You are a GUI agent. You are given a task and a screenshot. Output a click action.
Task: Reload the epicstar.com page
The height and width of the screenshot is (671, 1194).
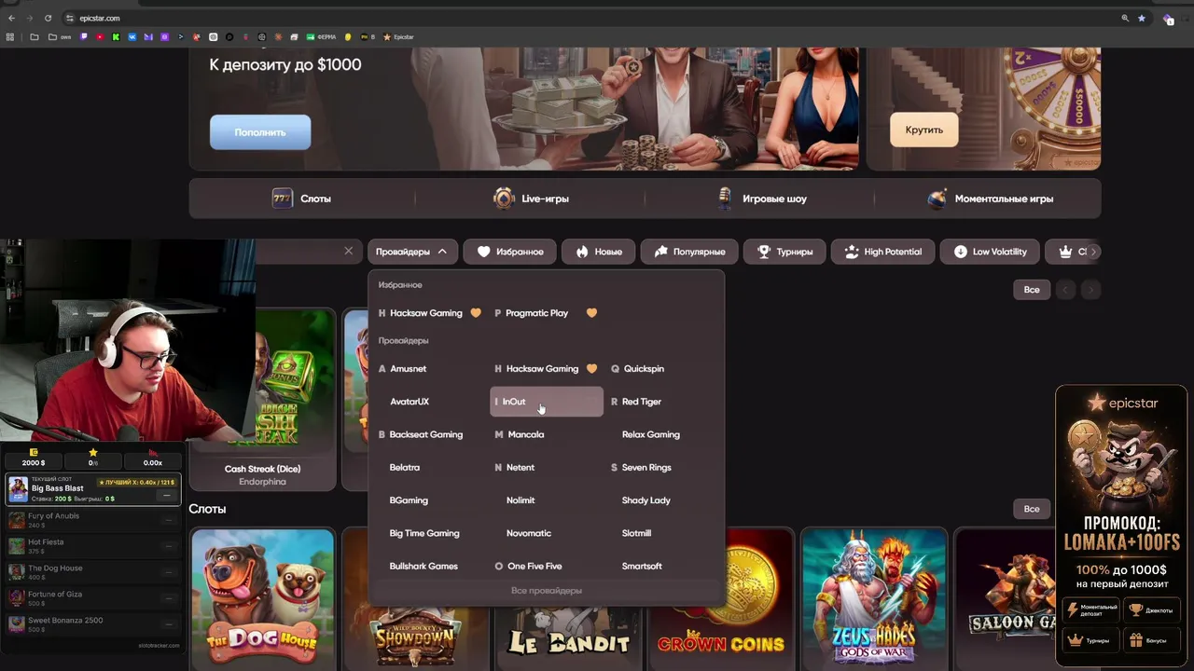49,18
